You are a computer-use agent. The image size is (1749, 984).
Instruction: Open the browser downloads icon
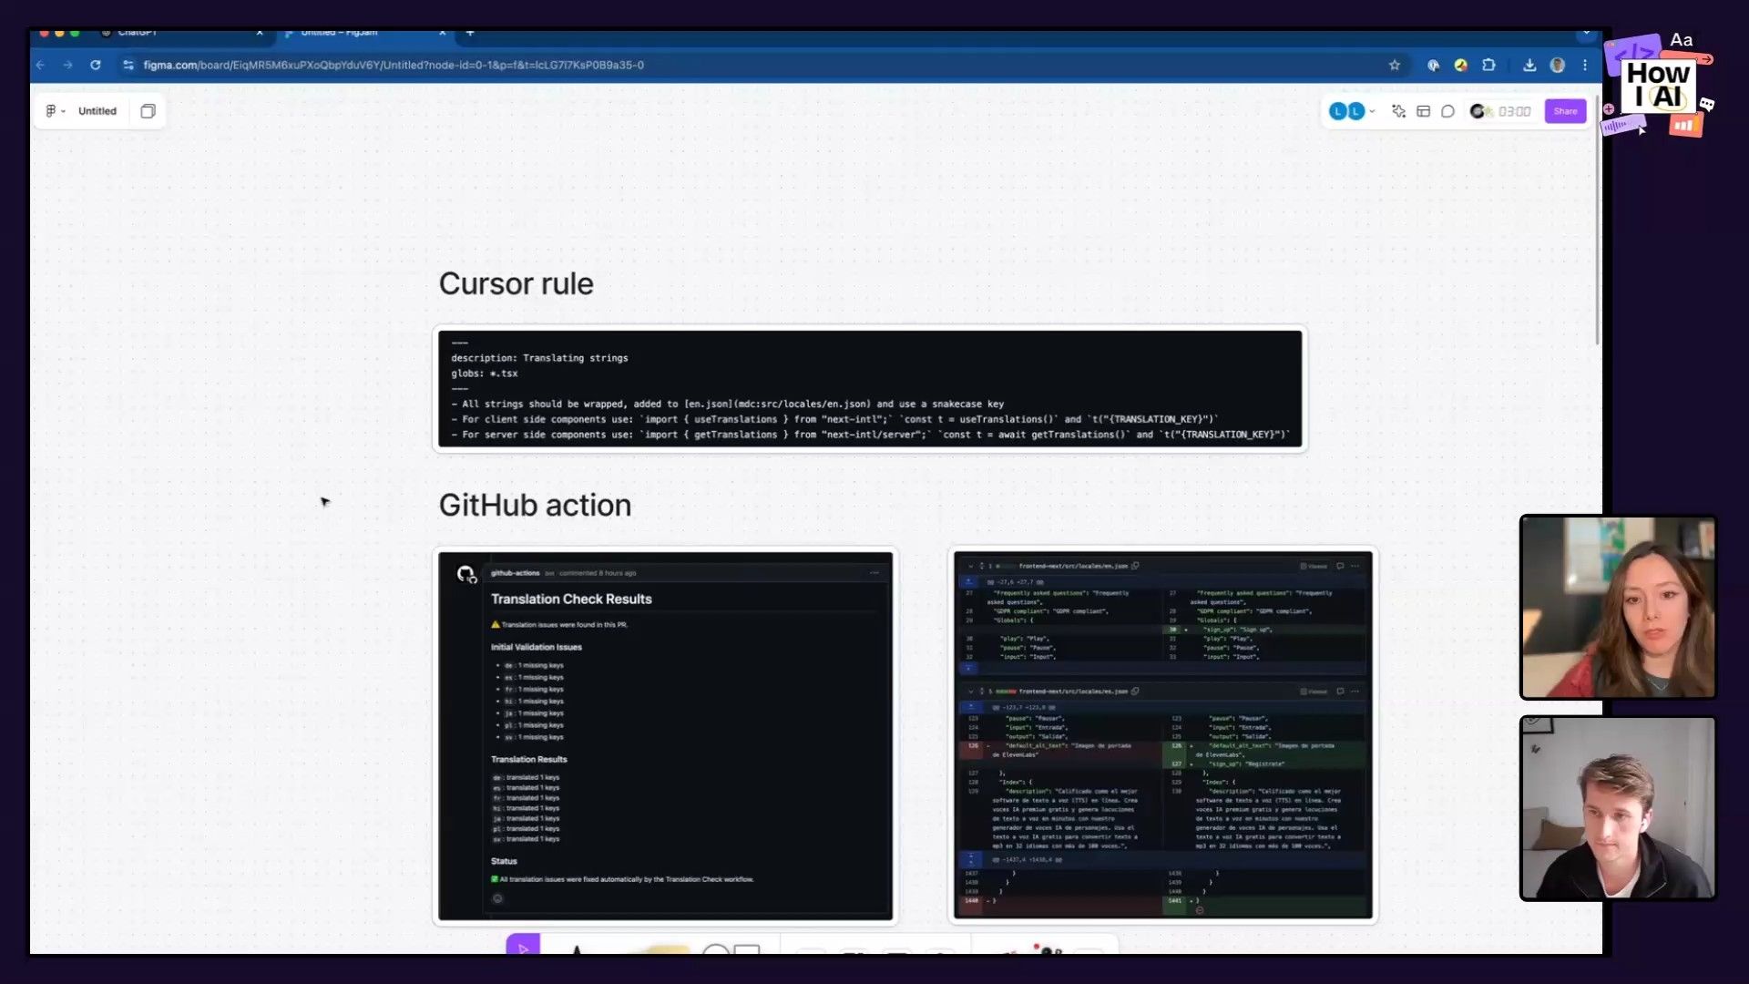[1529, 65]
